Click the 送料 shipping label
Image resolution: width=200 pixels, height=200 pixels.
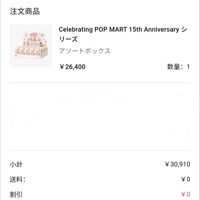pos(18,179)
